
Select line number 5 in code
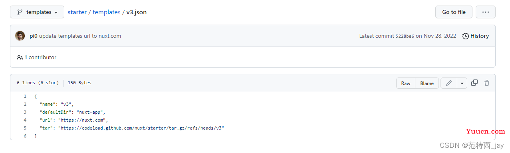coord(25,128)
